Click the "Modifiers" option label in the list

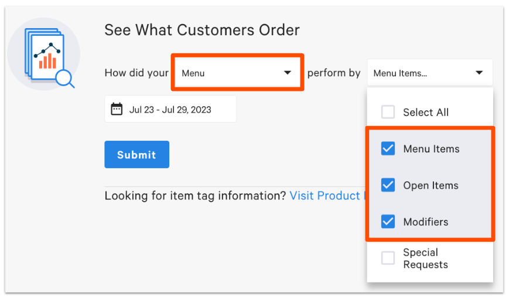click(426, 222)
